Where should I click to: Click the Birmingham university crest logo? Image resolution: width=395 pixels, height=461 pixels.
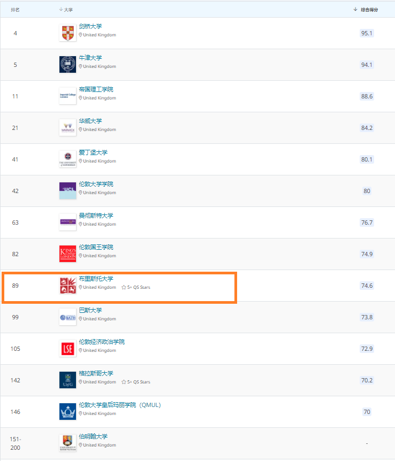[67, 443]
